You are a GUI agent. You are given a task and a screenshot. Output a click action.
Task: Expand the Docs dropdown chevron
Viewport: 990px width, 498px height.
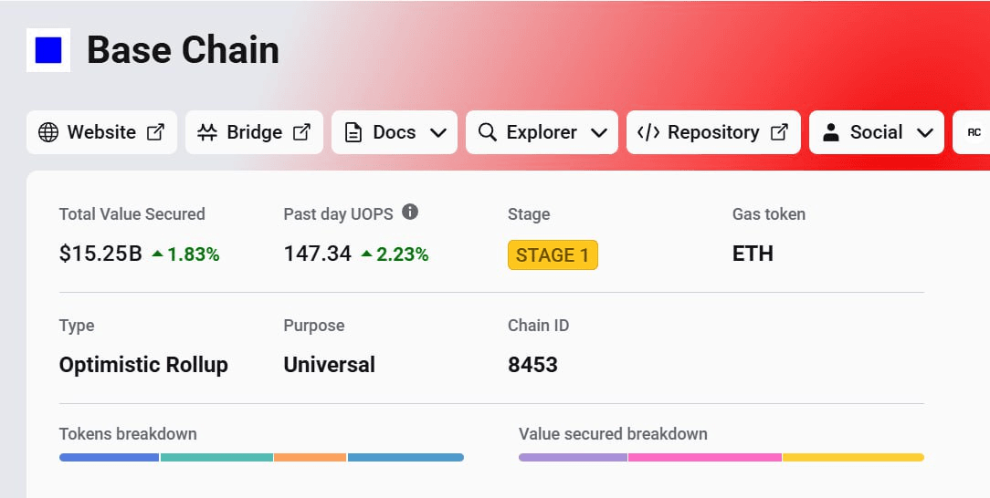pos(438,133)
